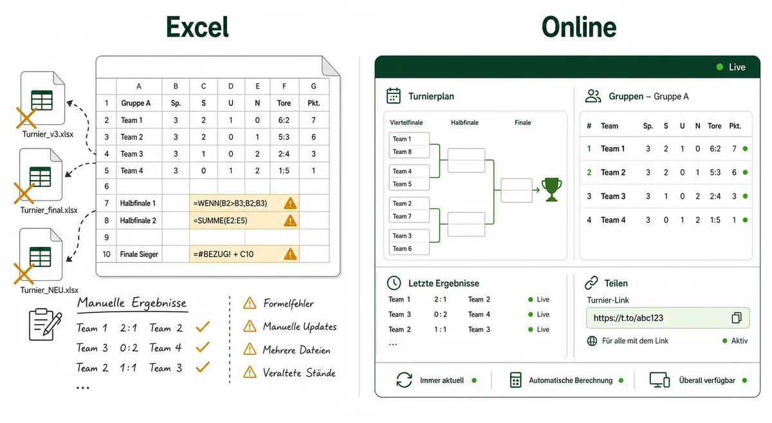This screenshot has height=423, width=772.
Task: Click the clipboard icon for Manuelle Ergebnisse
Action: (x=46, y=324)
